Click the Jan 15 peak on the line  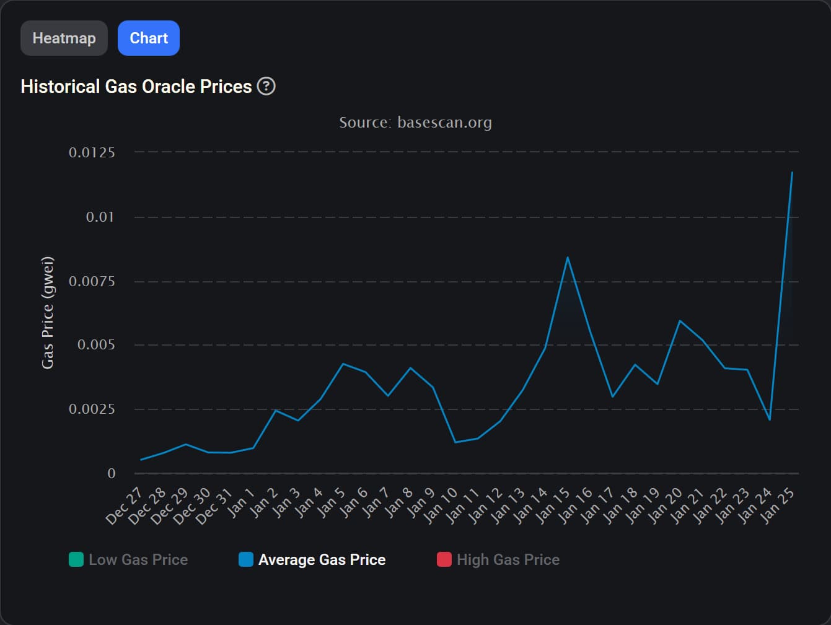[567, 258]
